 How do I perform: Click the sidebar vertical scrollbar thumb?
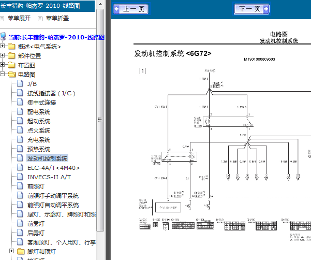[100, 120]
